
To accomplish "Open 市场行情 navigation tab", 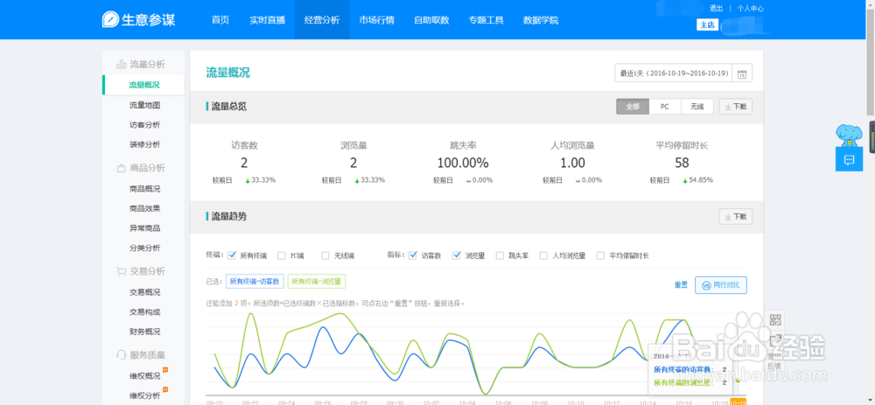I will click(x=376, y=20).
